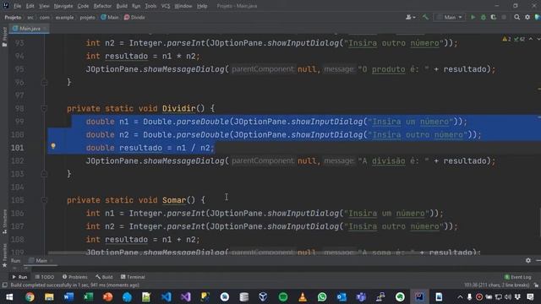Collapse the Somar method fold marker

click(44, 200)
